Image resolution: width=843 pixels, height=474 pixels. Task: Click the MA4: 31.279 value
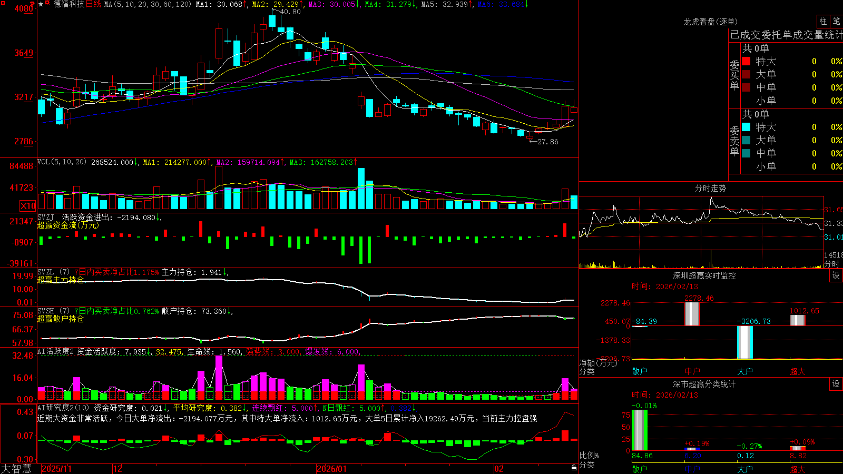click(390, 4)
